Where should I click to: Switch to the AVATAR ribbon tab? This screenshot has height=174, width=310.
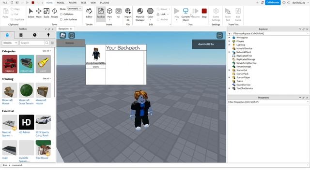coord(73,3)
